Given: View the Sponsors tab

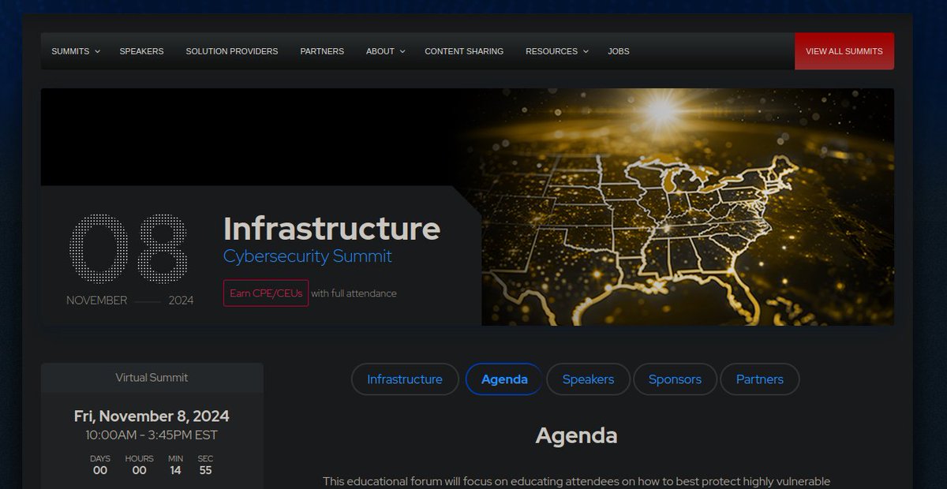Looking at the screenshot, I should tap(675, 379).
